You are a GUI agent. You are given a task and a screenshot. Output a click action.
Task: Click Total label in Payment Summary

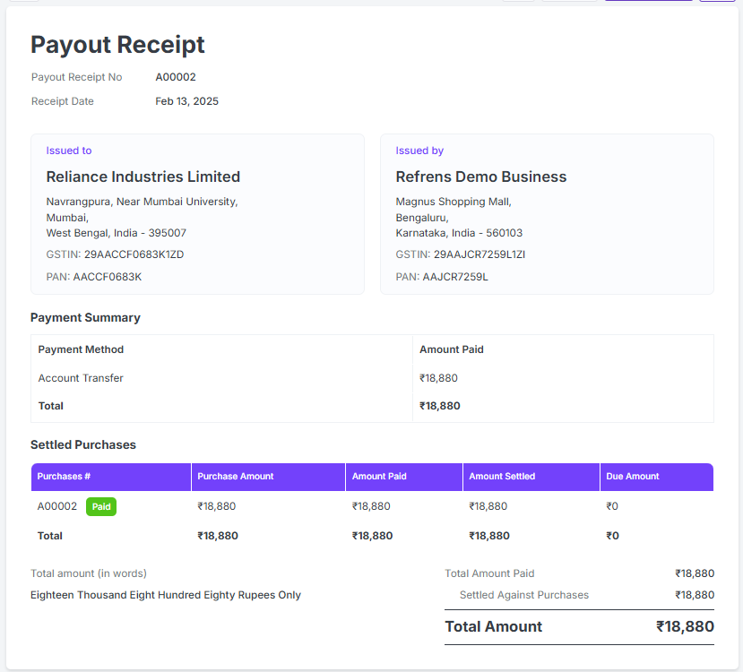coord(51,406)
